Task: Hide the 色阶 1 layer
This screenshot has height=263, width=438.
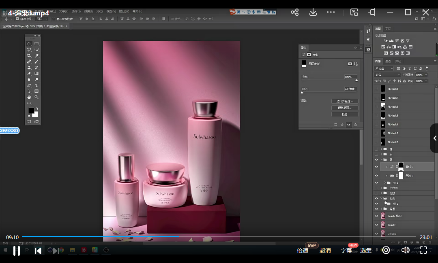Action: pyautogui.click(x=376, y=176)
